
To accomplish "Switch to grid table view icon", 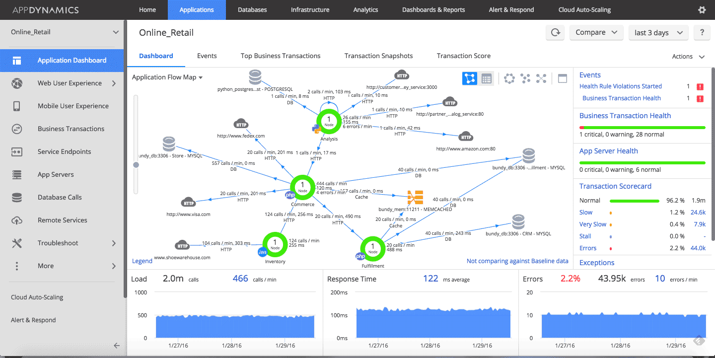I will click(x=486, y=78).
